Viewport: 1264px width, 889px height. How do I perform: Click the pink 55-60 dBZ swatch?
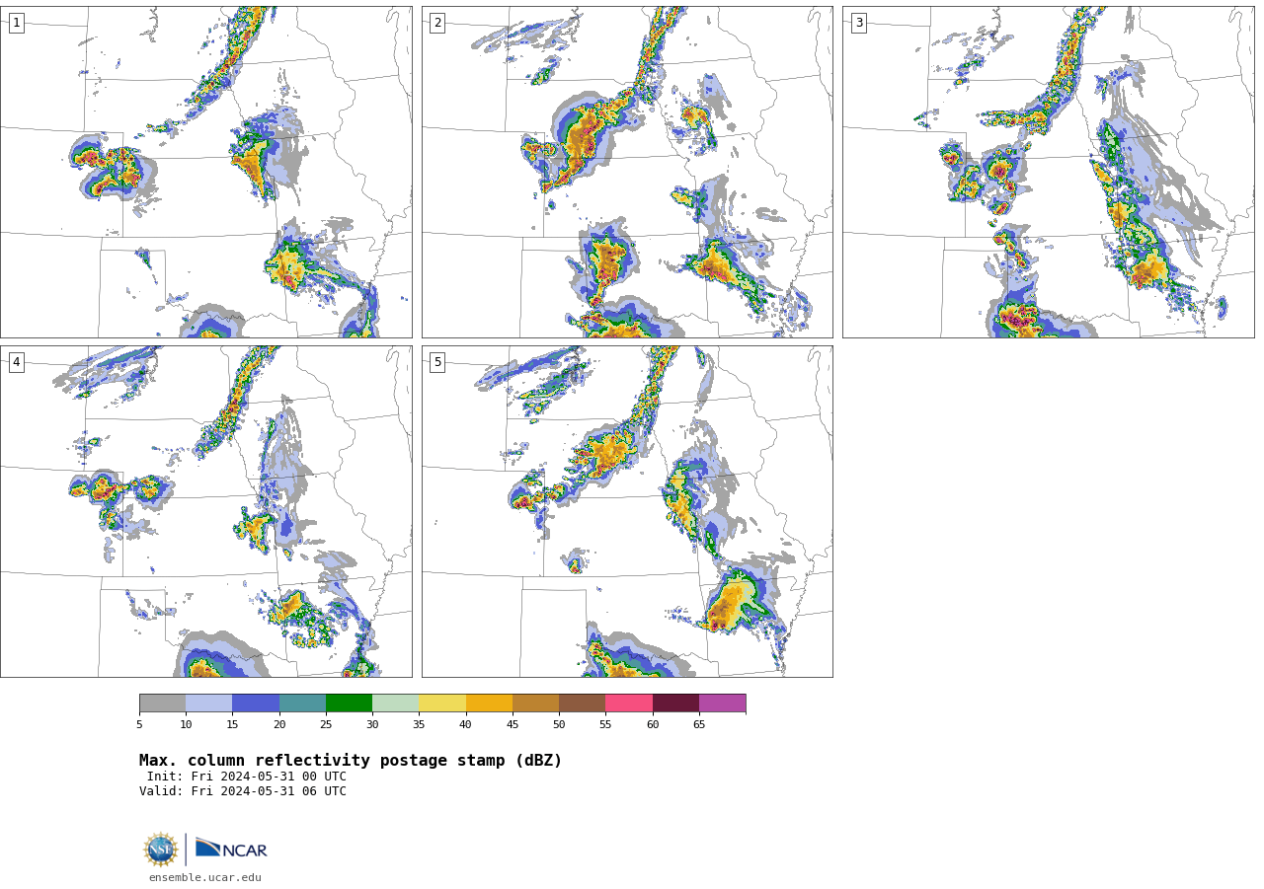[x=629, y=704]
